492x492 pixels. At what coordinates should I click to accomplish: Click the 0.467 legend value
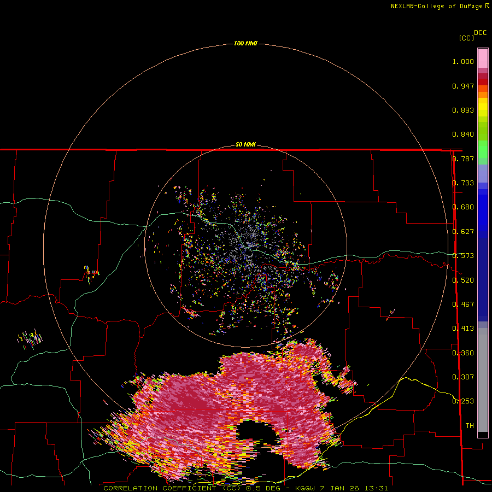[463, 304]
